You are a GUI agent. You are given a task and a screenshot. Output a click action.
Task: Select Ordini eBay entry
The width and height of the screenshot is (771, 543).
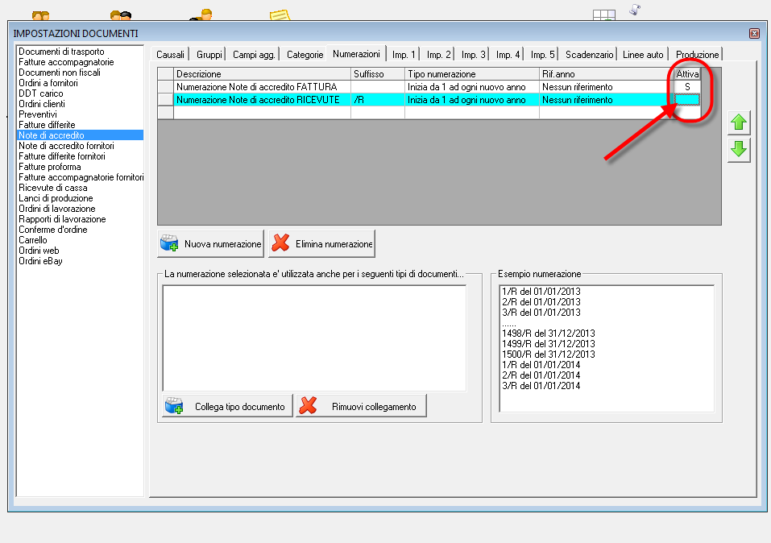coord(80,261)
